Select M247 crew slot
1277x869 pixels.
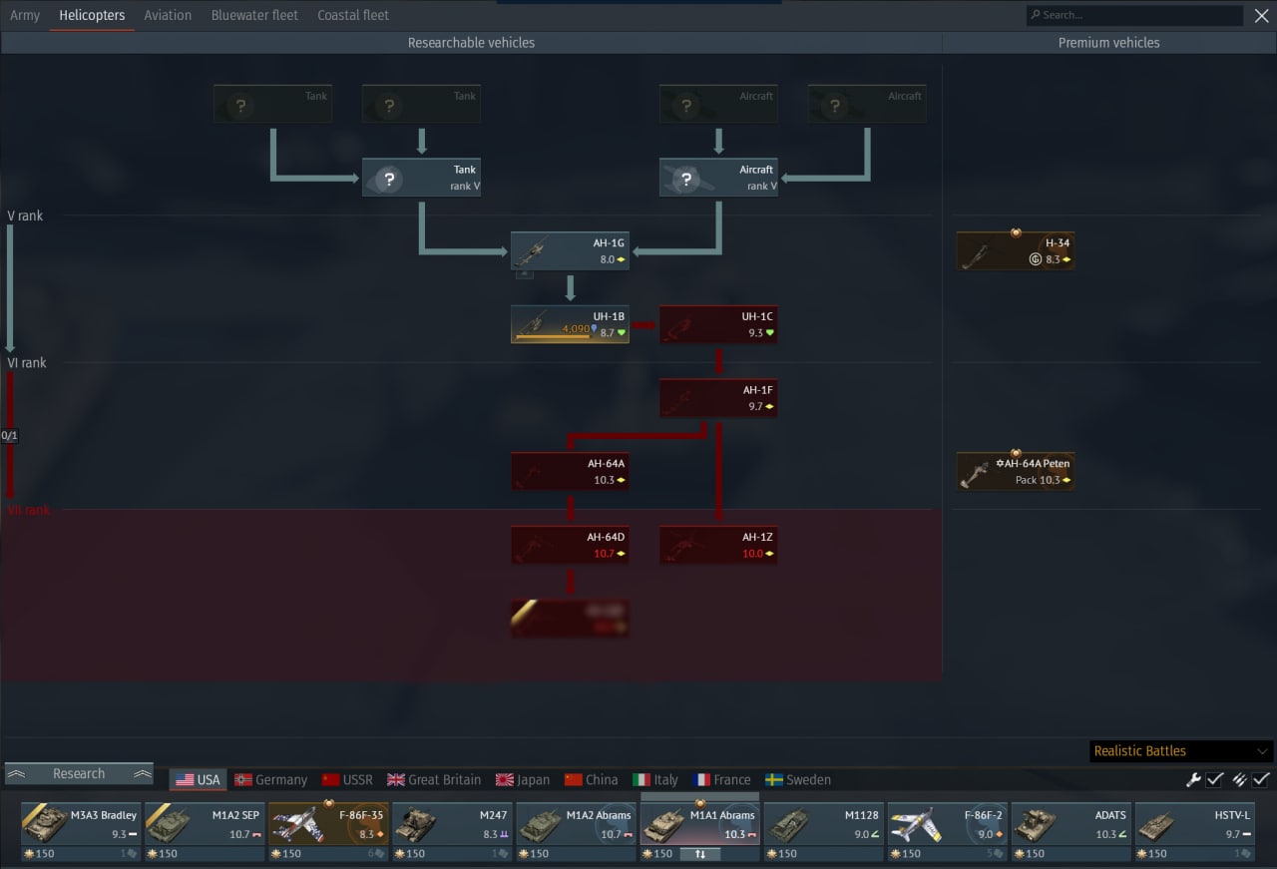point(452,831)
